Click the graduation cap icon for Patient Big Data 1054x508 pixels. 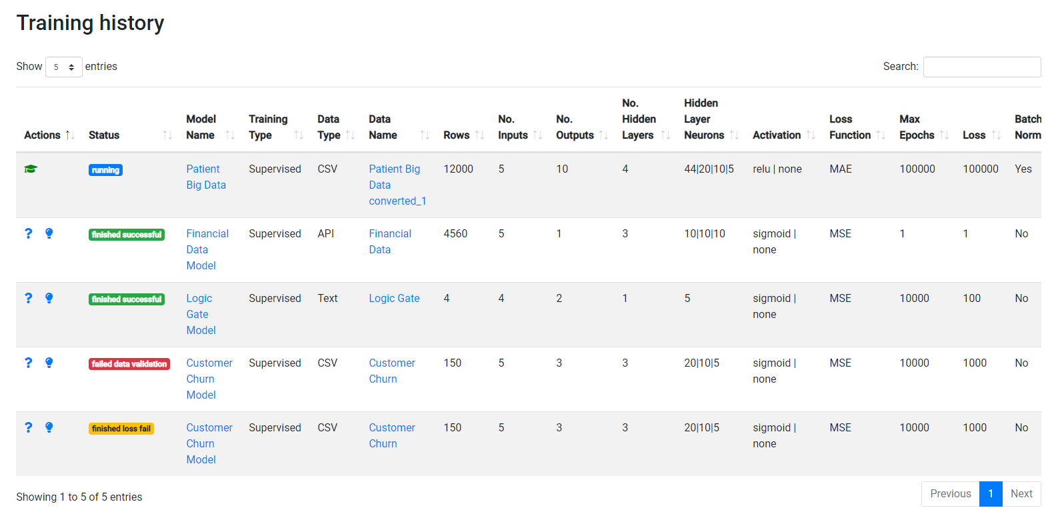[x=31, y=169]
